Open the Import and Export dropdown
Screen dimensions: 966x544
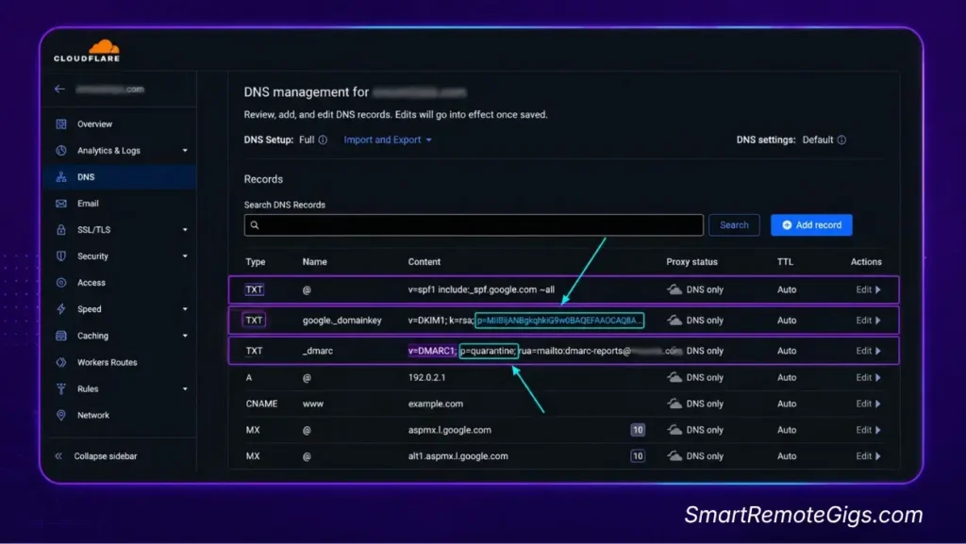(388, 140)
